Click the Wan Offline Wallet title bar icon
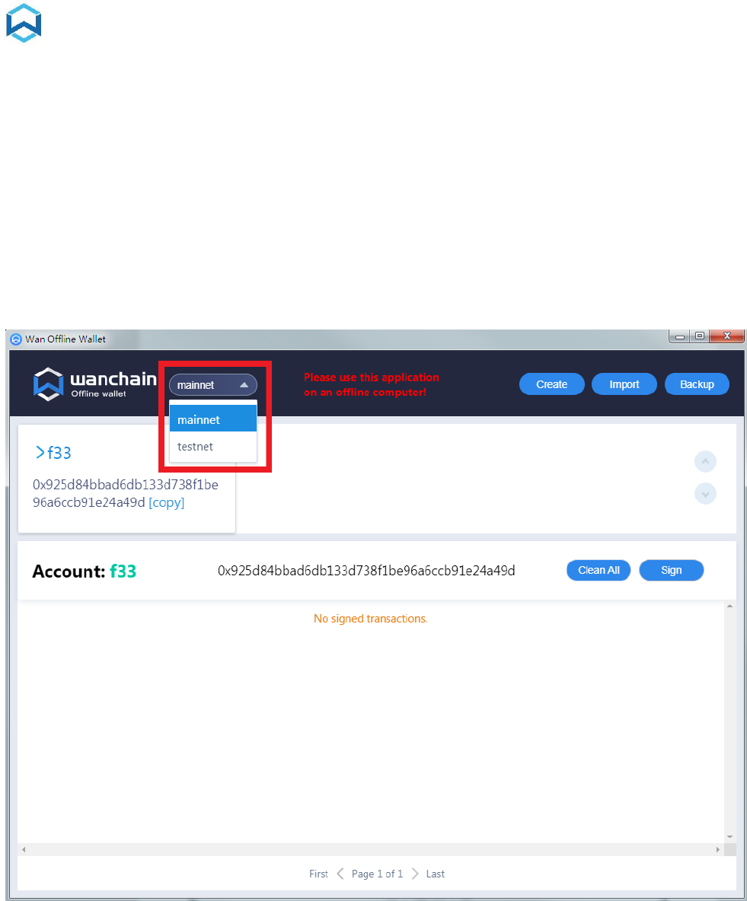The image size is (747, 901). click(x=16, y=339)
